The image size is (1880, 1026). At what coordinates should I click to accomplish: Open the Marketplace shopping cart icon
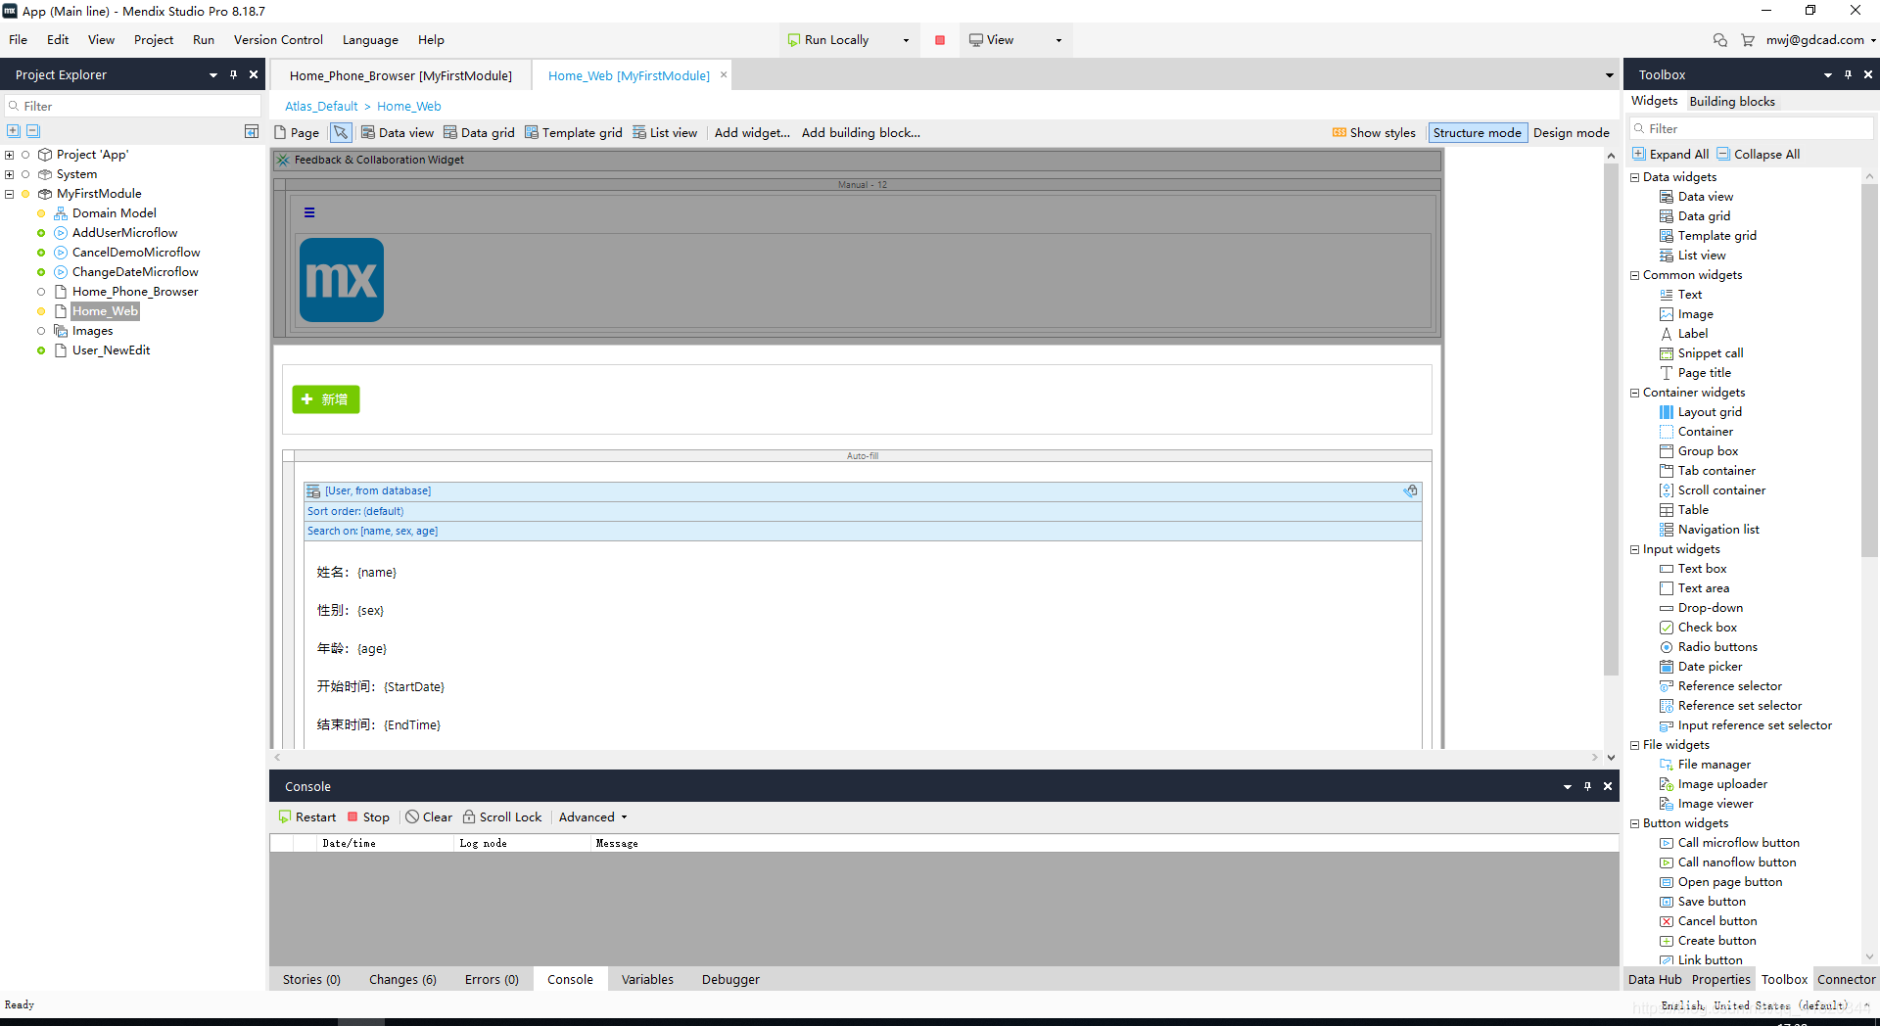[1748, 40]
